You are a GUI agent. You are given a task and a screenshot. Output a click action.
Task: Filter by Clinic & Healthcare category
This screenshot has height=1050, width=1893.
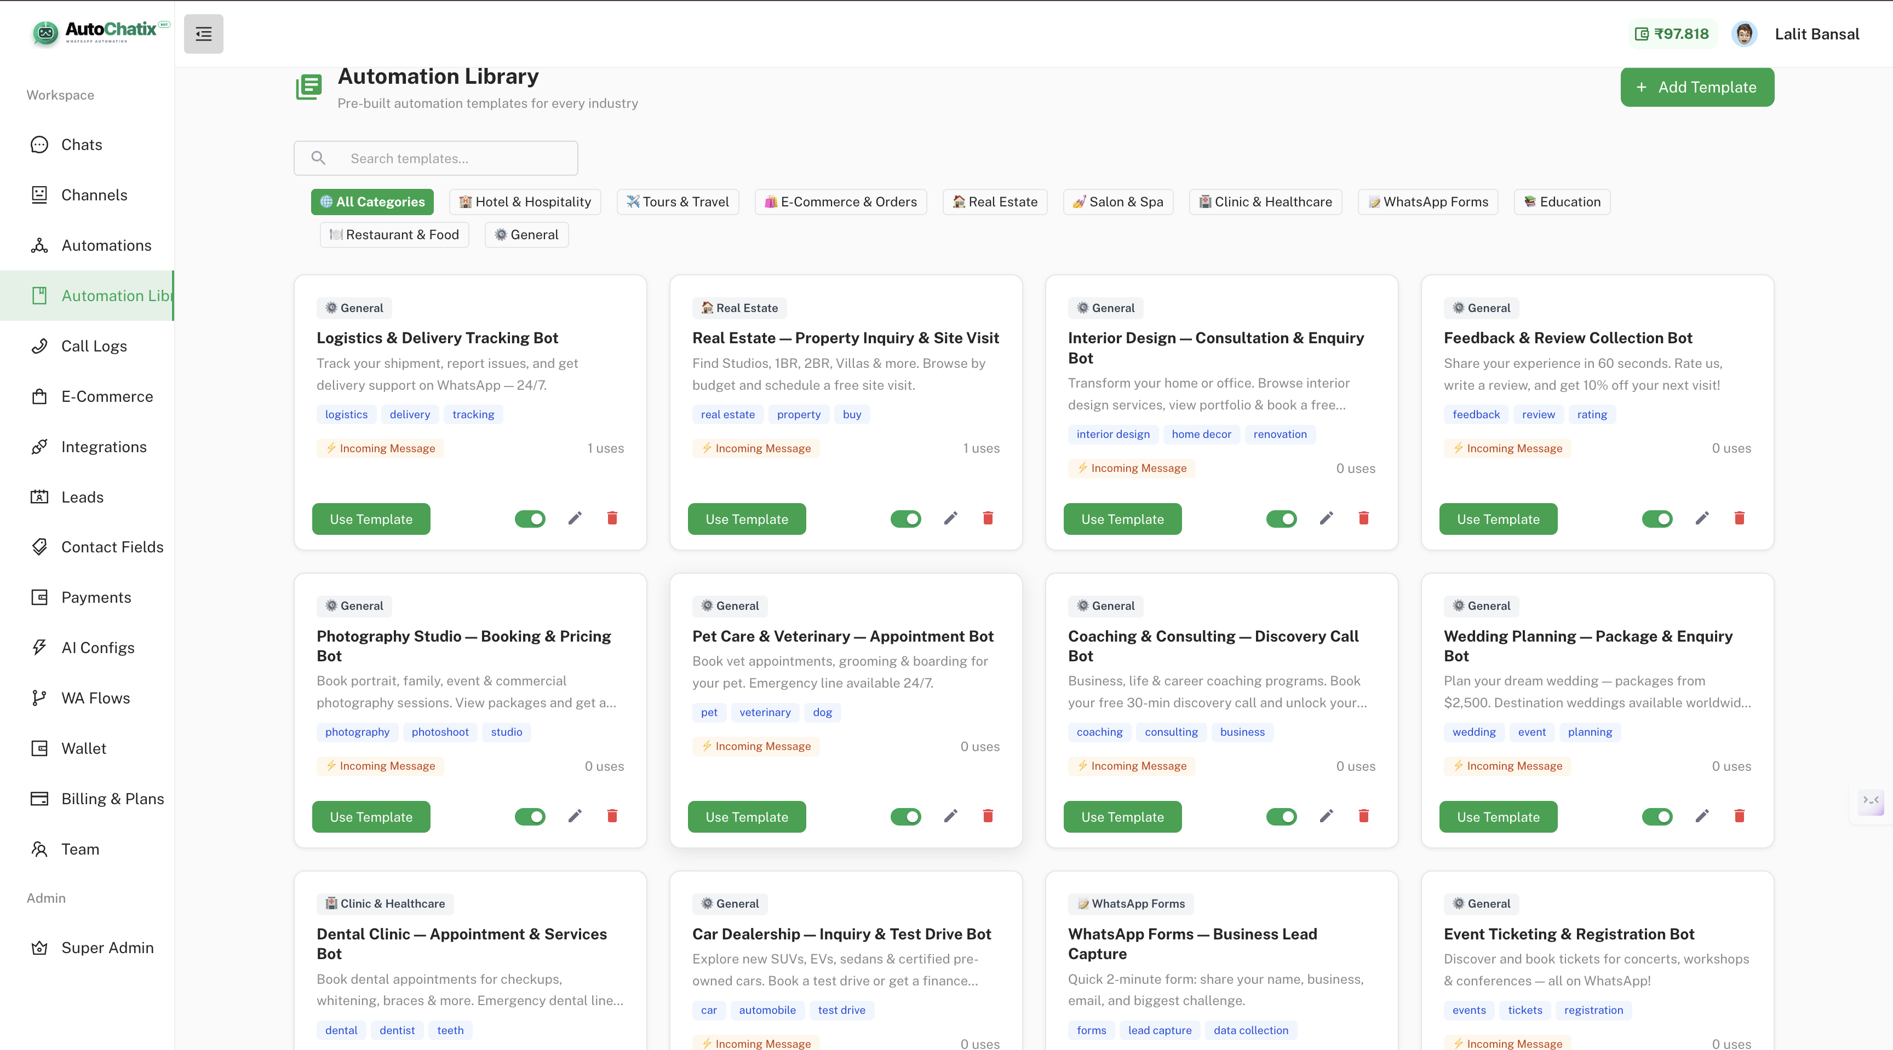tap(1265, 202)
